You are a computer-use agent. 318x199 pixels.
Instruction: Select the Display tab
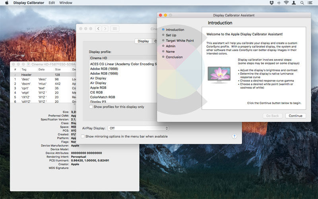coord(143,41)
